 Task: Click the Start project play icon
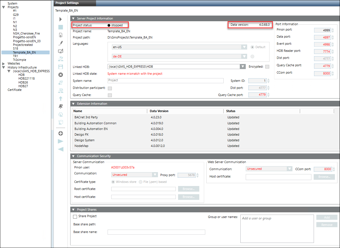point(60,20)
